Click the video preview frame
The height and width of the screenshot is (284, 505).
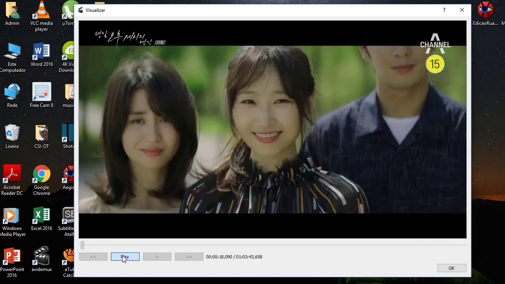(x=273, y=129)
